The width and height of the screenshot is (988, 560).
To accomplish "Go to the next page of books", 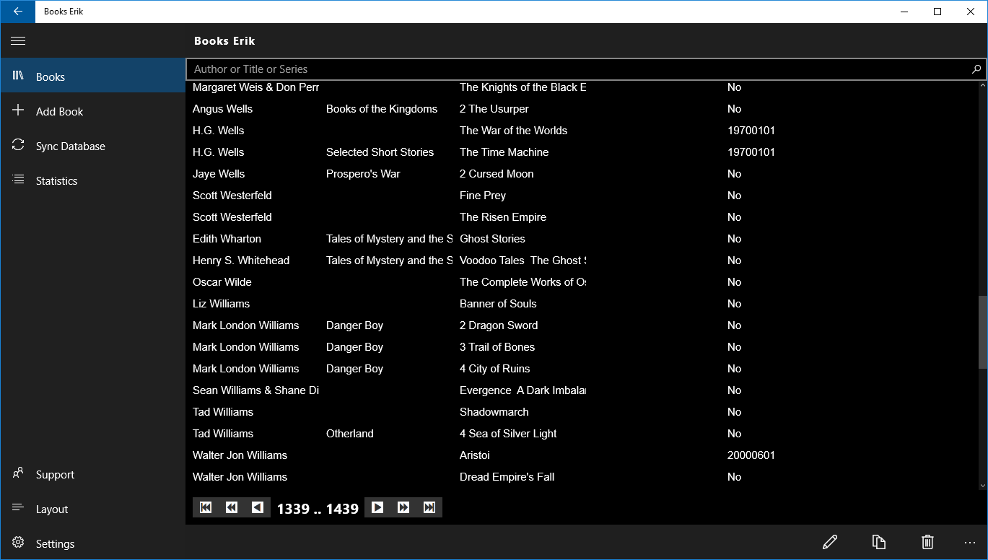I will 377,507.
